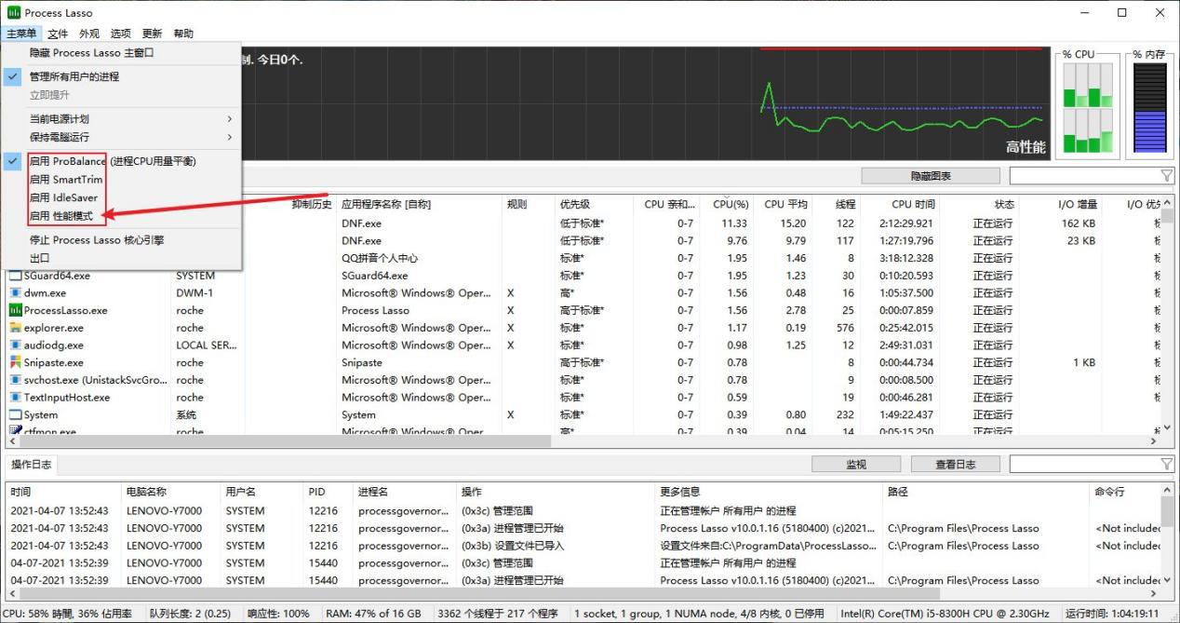
Task: Sort by 线程 column header
Action: click(845, 204)
